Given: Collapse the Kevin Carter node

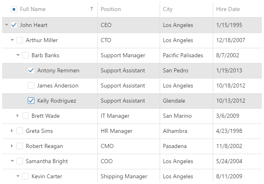Looking at the screenshot, I should (x=18, y=176).
